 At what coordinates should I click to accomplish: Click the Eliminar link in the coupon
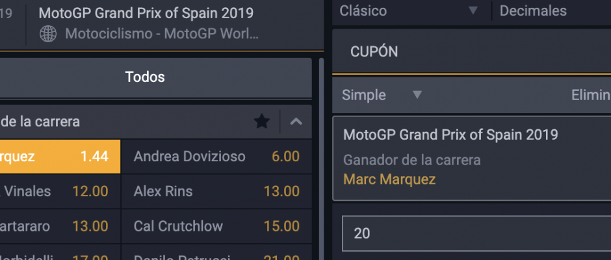tap(591, 95)
